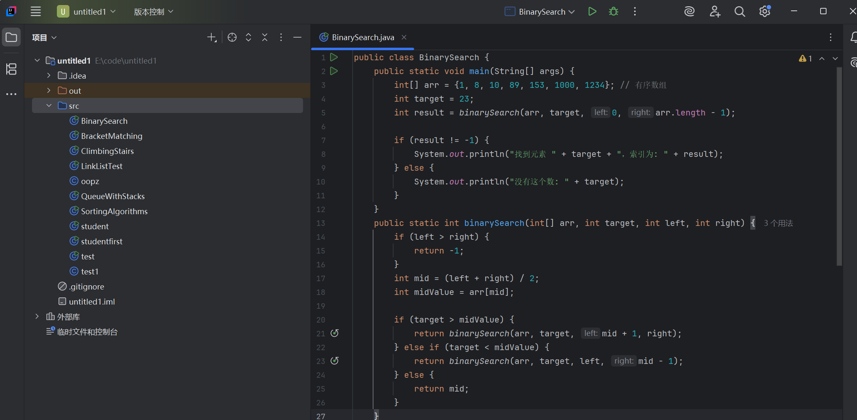Expand the .idea folder

49,76
